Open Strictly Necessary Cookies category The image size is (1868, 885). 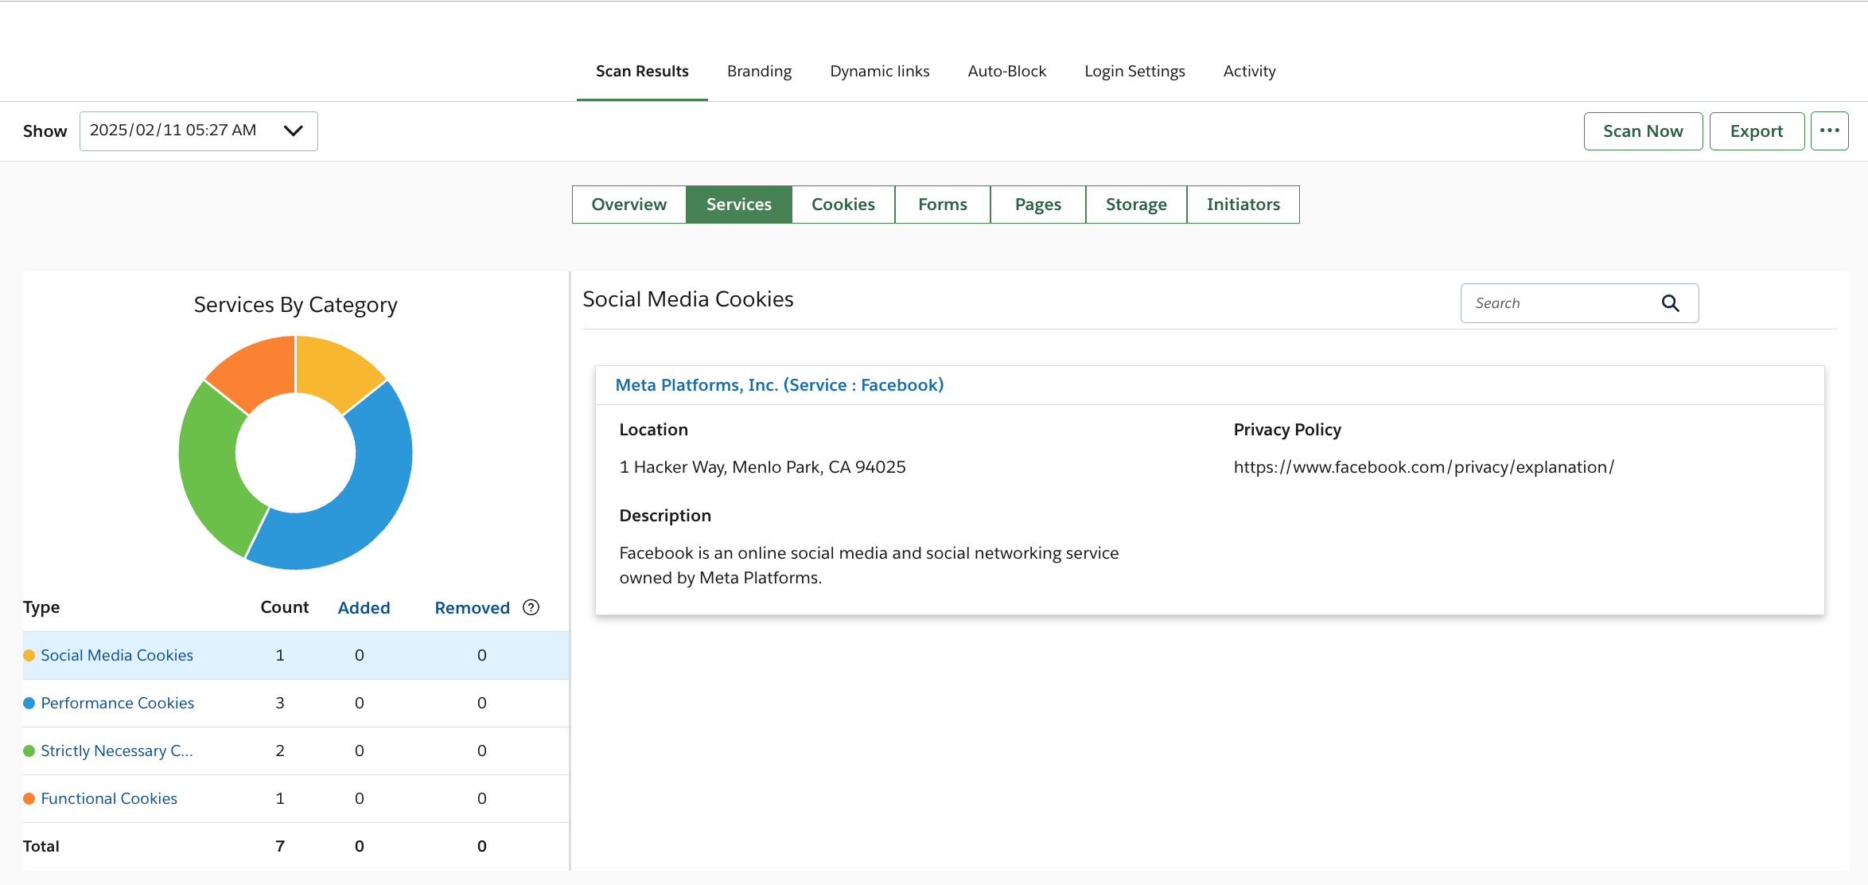pos(116,750)
